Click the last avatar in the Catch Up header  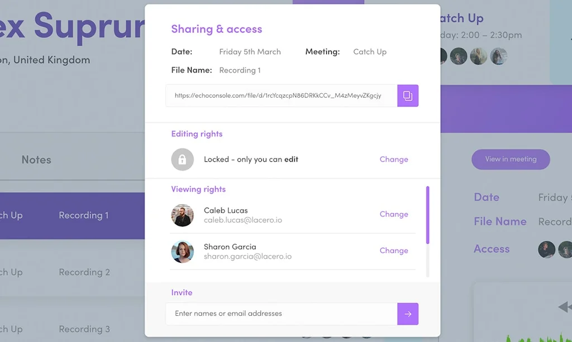tap(499, 56)
